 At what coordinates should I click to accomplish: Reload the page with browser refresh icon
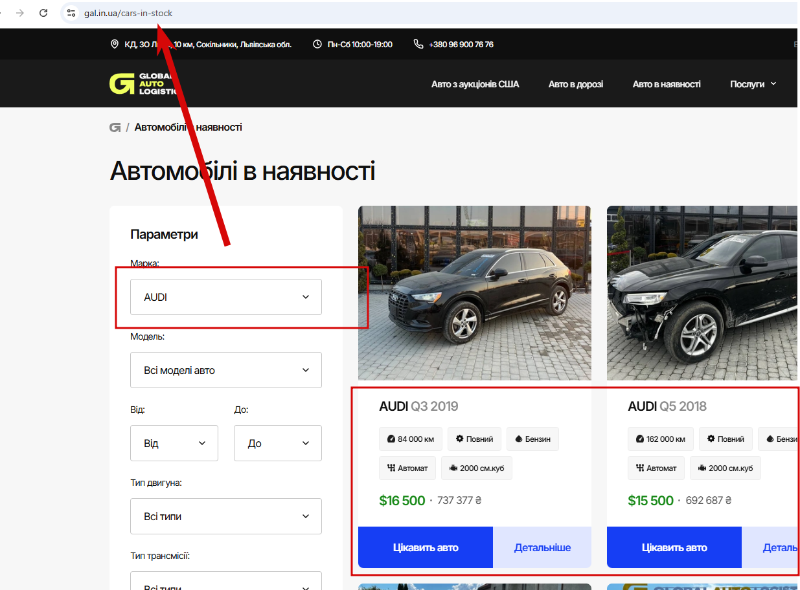[x=43, y=13]
